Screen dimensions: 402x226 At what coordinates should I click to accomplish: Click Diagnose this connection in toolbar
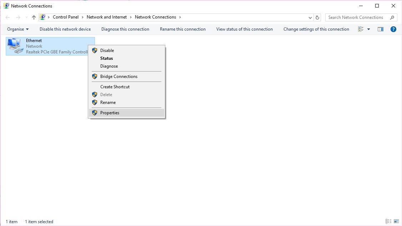(x=125, y=29)
